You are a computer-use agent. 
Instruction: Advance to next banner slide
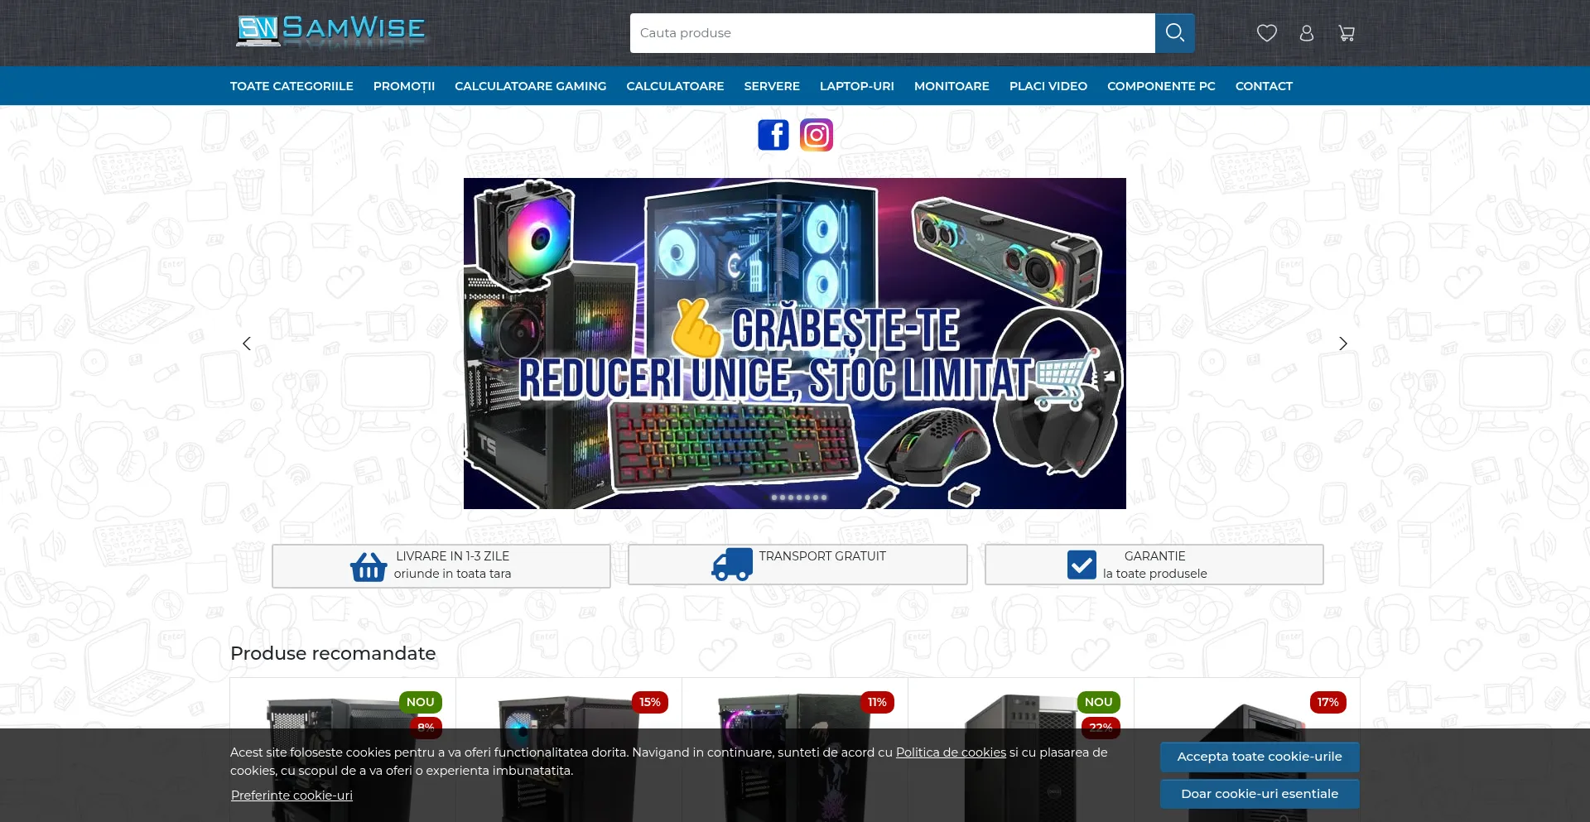click(1343, 344)
